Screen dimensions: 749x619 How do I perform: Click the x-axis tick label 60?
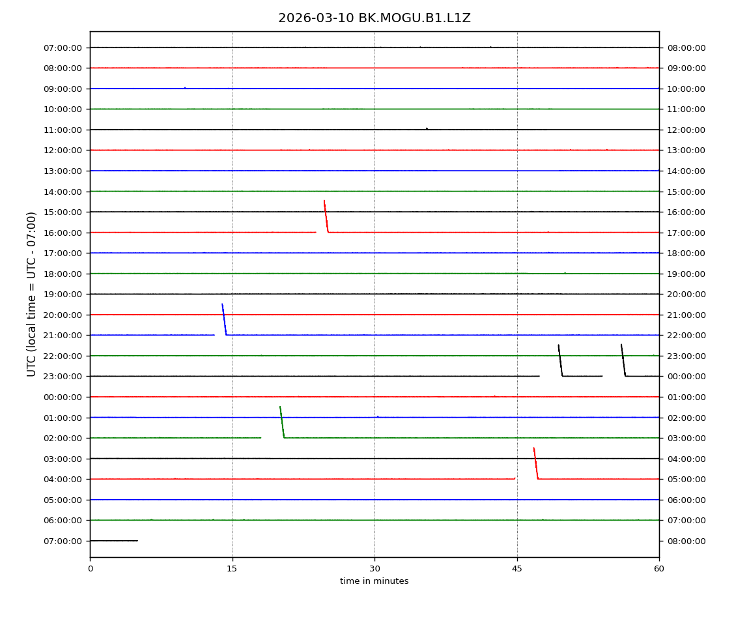(659, 569)
